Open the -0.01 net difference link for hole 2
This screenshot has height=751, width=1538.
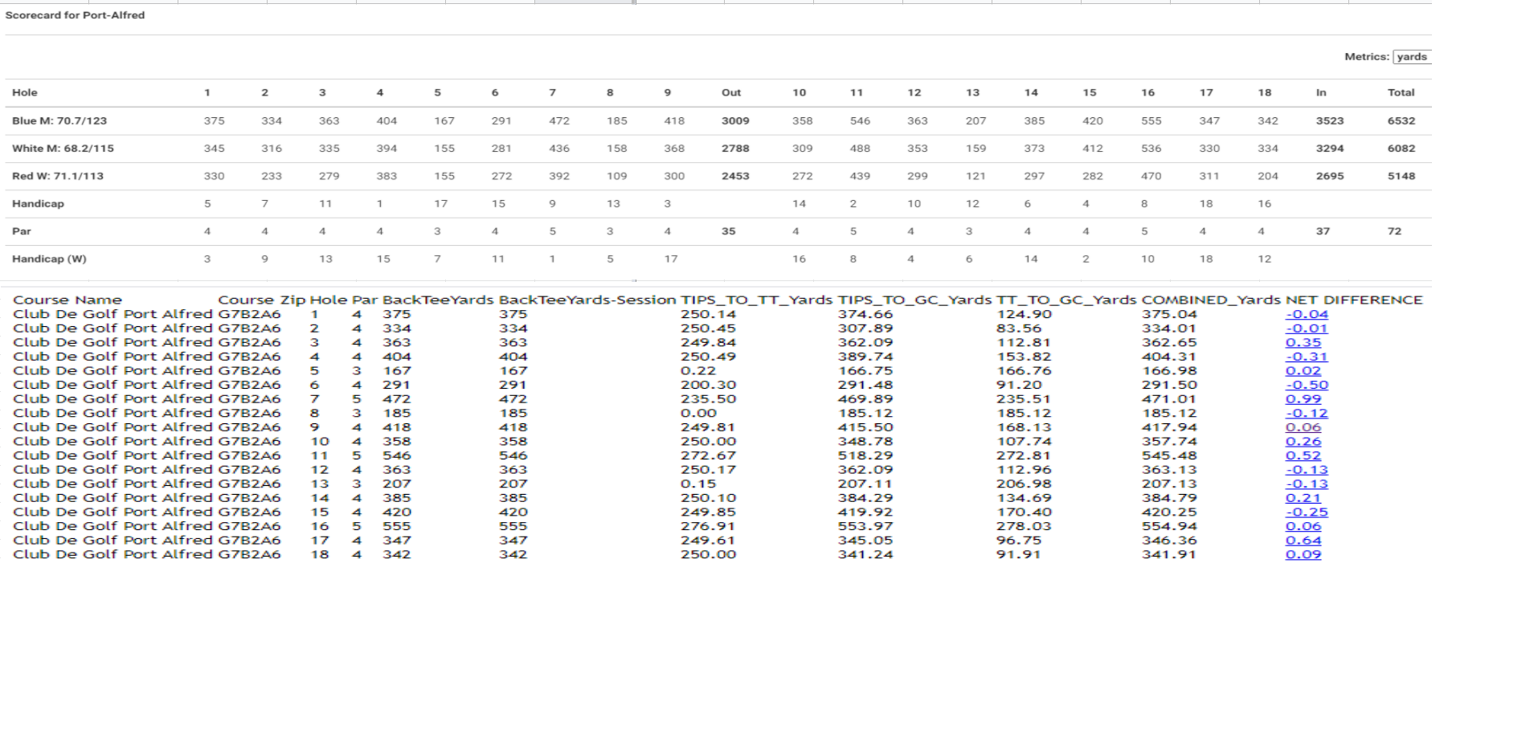pyautogui.click(x=1307, y=329)
